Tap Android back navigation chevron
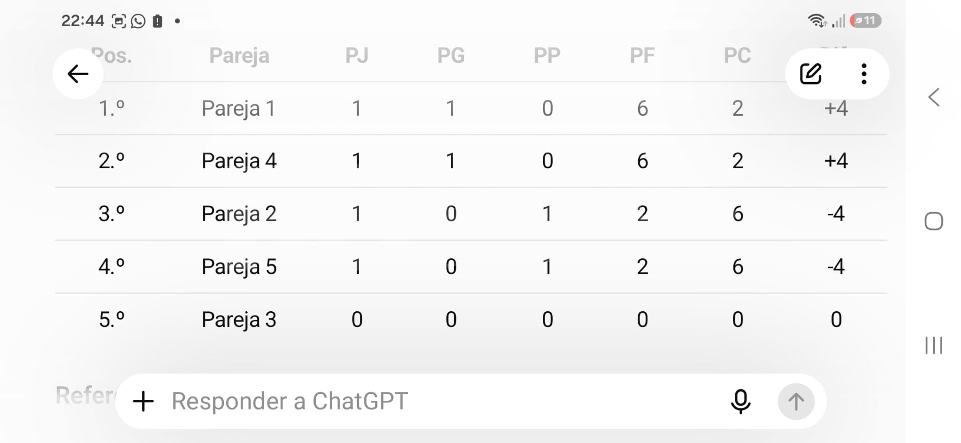 point(934,98)
